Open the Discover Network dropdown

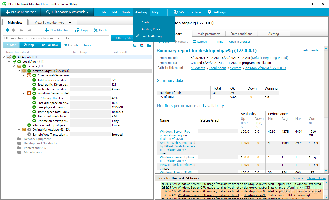(67, 12)
